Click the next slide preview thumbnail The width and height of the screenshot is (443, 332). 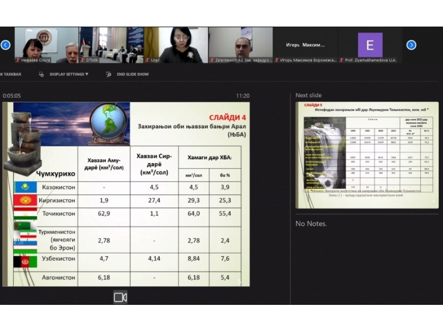pos(367,155)
